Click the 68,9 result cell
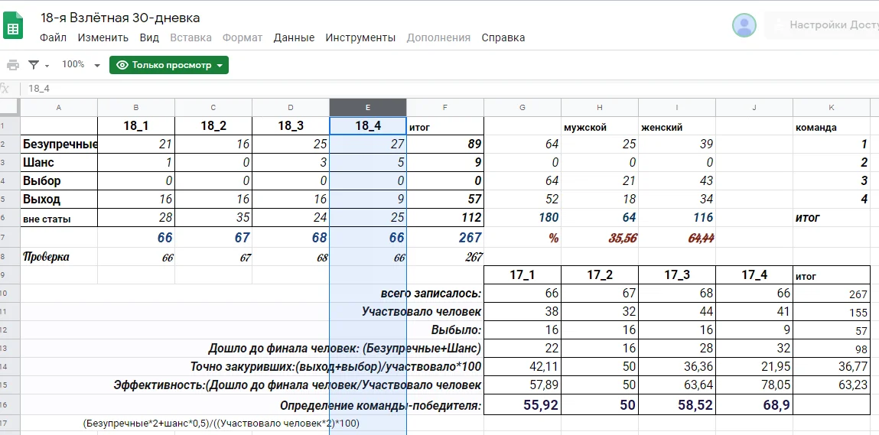 tap(754, 404)
